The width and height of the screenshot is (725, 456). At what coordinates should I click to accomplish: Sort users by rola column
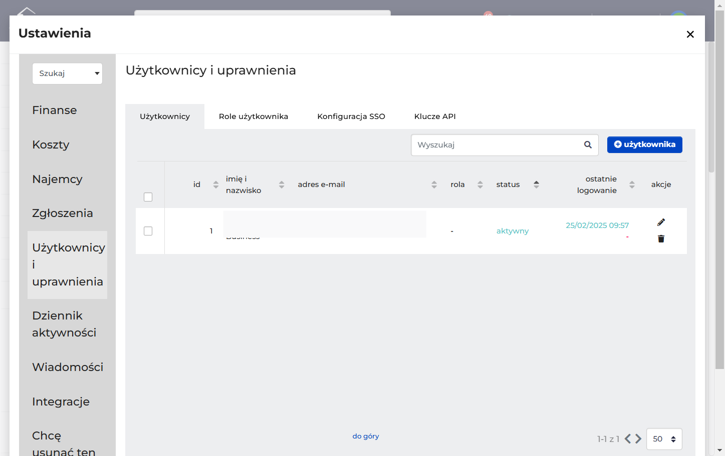[x=480, y=184]
